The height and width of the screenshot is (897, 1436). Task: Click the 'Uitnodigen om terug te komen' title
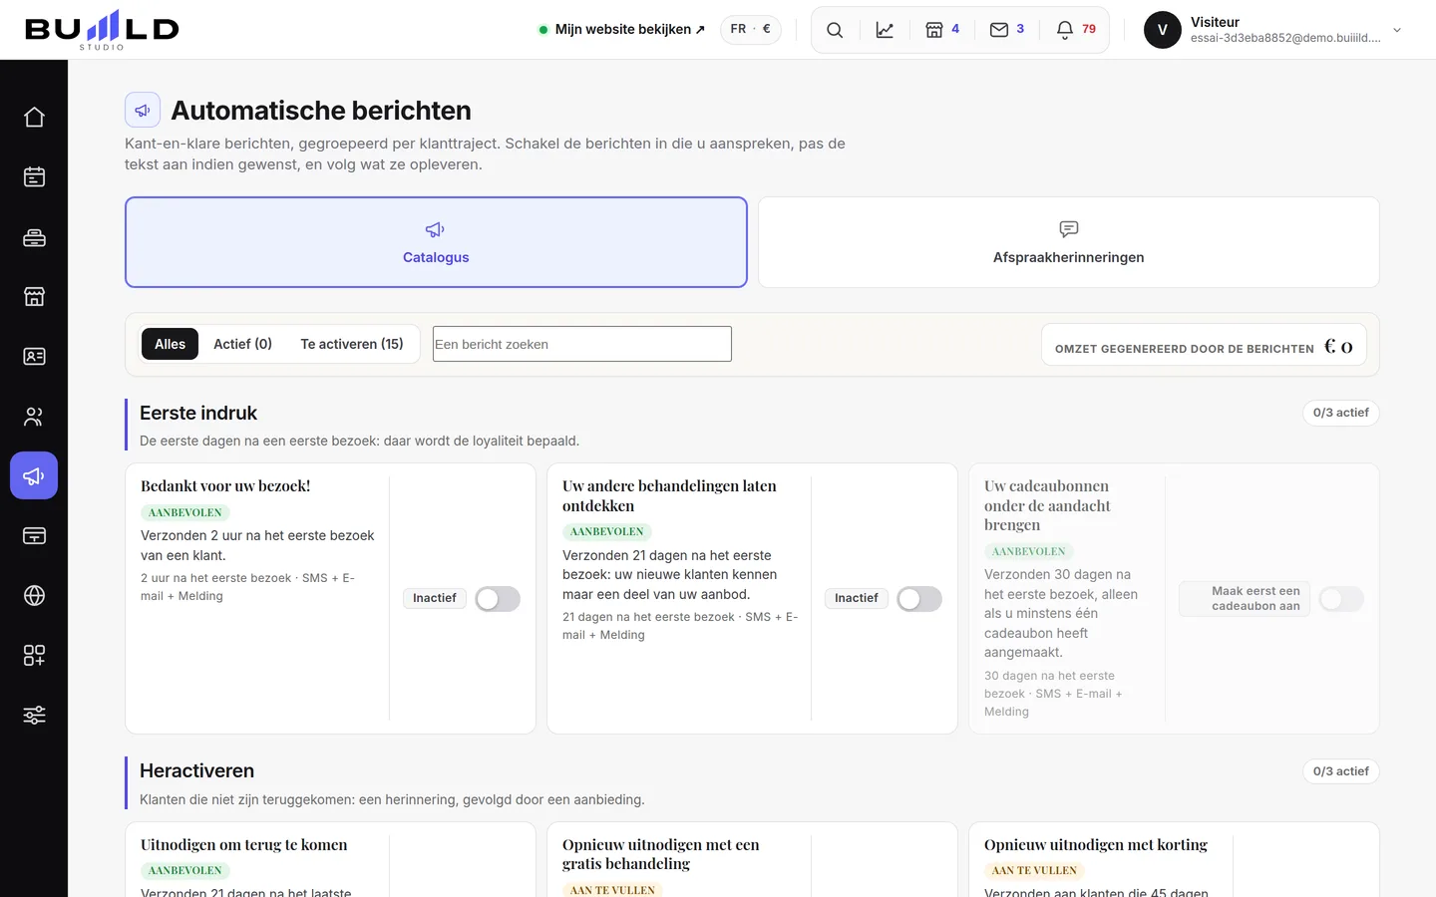[244, 845]
